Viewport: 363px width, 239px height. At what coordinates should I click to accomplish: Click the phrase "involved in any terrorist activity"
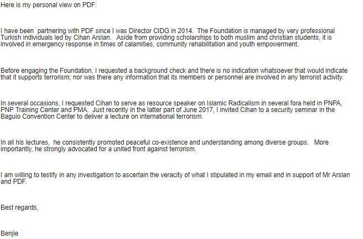tap(292, 78)
